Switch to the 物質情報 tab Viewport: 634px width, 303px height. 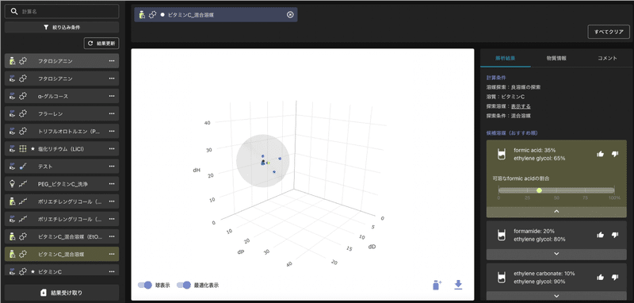pyautogui.click(x=556, y=58)
